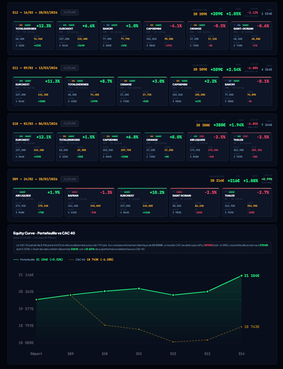The image size is (283, 369).
Task: Select the portfolio data point at S11
Action: pos(139,289)
